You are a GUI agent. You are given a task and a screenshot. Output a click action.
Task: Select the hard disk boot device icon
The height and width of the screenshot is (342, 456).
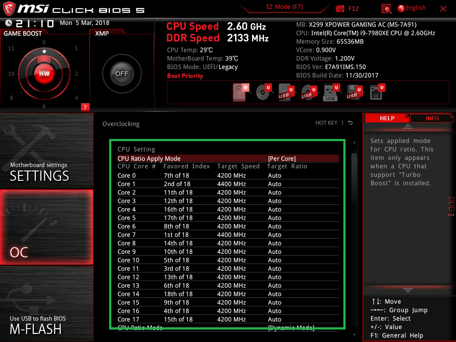pos(240,92)
